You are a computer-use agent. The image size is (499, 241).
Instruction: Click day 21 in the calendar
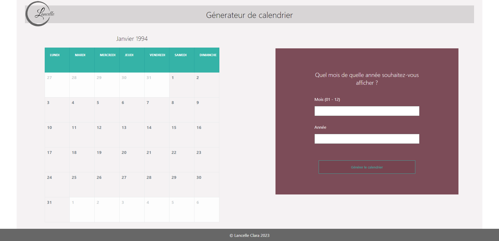click(x=157, y=160)
